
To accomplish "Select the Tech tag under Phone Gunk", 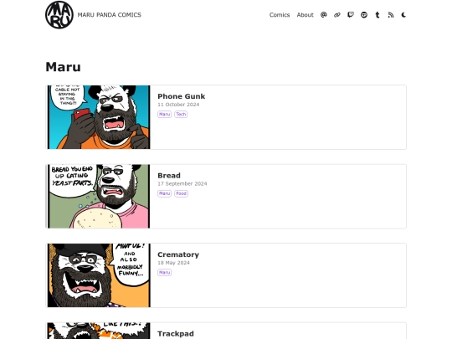I will pos(181,114).
